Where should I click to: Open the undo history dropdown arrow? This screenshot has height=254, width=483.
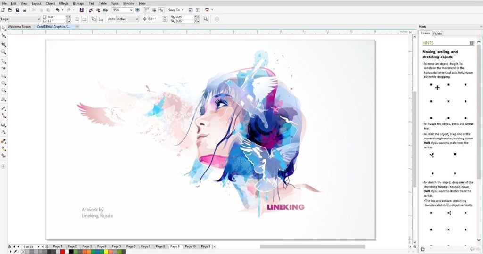[x=63, y=10]
